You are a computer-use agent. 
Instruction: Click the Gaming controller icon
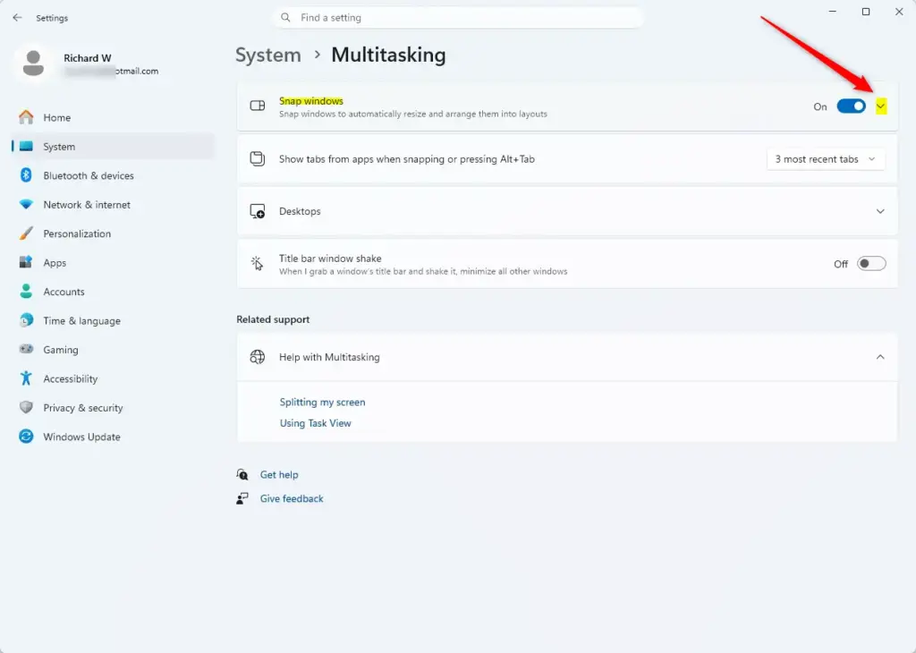click(26, 349)
